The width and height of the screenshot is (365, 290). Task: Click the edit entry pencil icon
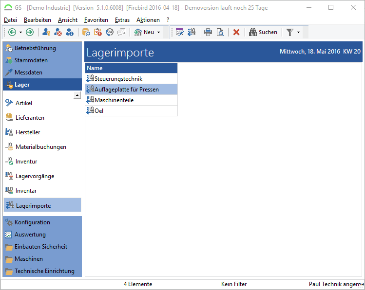click(180, 32)
